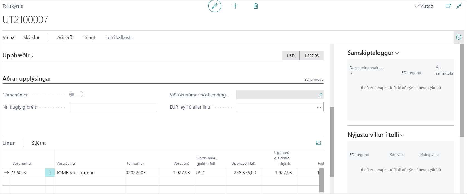Open item link 1960-S

(x=19, y=173)
